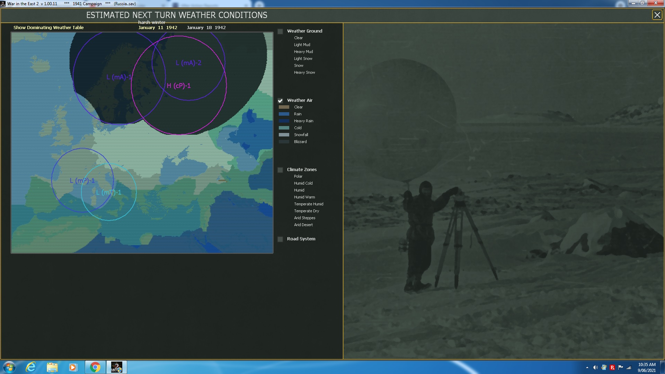Launch Internet Explorer from taskbar
This screenshot has width=665, height=374.
click(31, 367)
